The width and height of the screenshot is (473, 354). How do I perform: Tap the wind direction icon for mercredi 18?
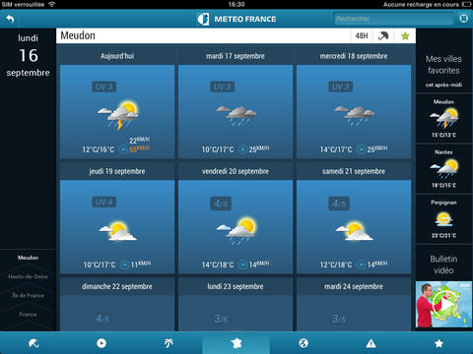361,149
